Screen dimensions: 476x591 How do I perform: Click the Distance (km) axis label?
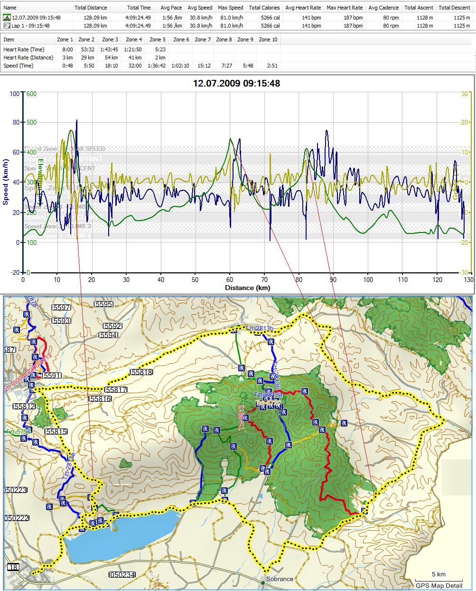[x=247, y=288]
